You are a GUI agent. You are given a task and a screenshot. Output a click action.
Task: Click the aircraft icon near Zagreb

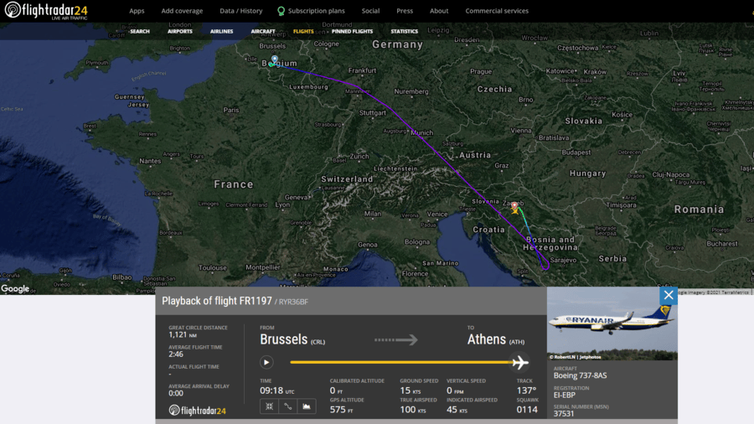pyautogui.click(x=515, y=210)
